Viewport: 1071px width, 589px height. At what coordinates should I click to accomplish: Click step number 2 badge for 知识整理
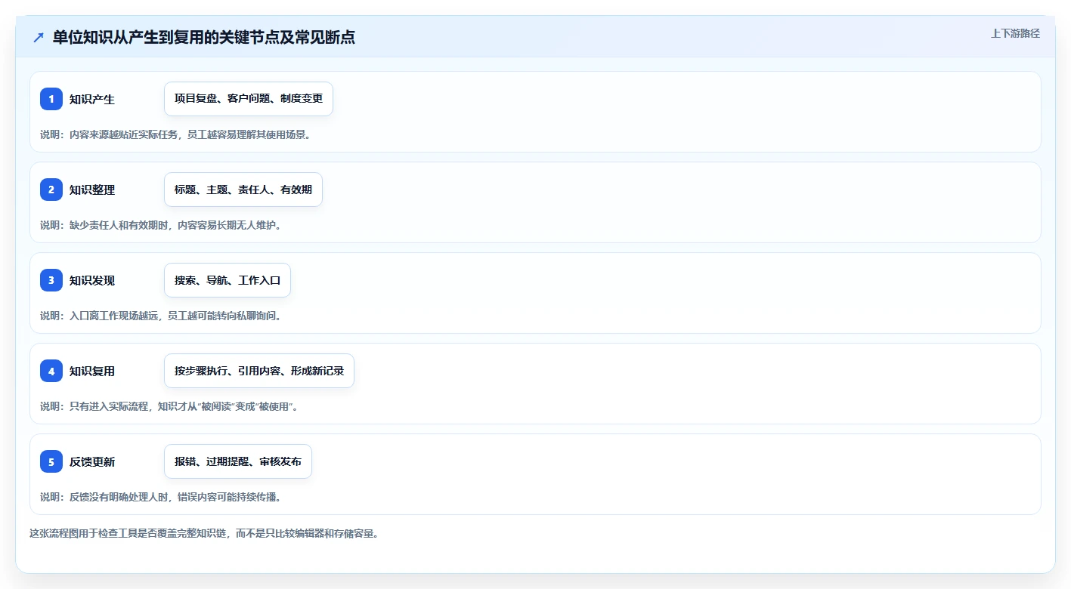(x=51, y=190)
